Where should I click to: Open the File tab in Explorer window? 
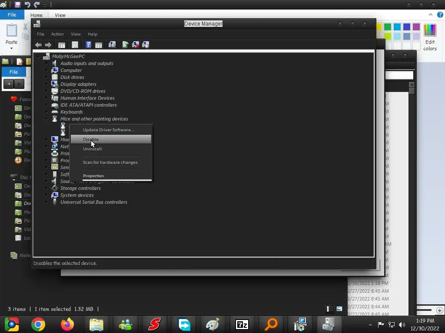13,72
